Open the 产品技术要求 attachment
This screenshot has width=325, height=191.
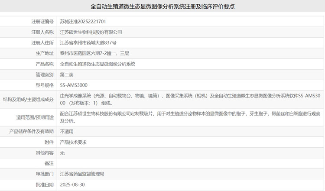pos(74,142)
